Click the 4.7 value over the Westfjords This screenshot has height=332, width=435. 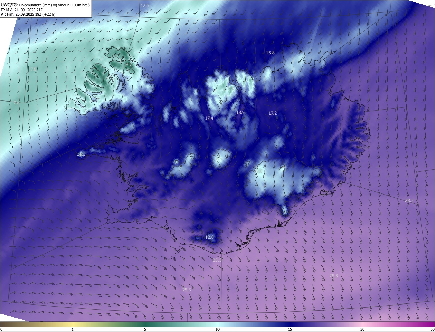tap(129, 64)
